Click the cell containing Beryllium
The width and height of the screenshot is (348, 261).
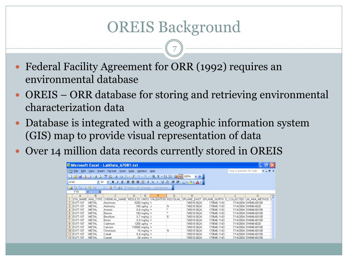tap(115, 216)
